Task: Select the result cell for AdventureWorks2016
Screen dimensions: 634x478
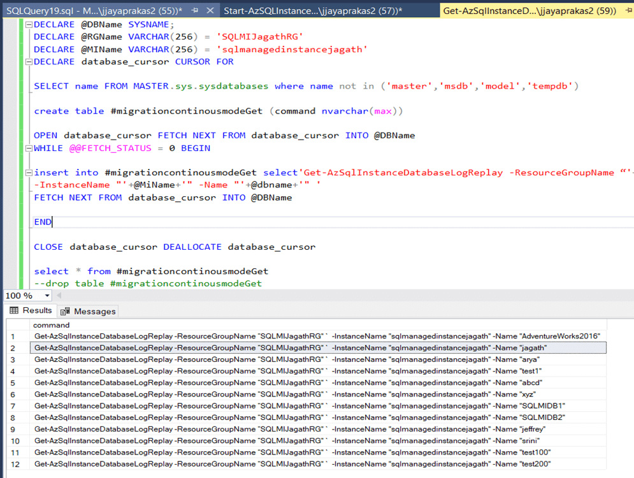Action: point(317,337)
